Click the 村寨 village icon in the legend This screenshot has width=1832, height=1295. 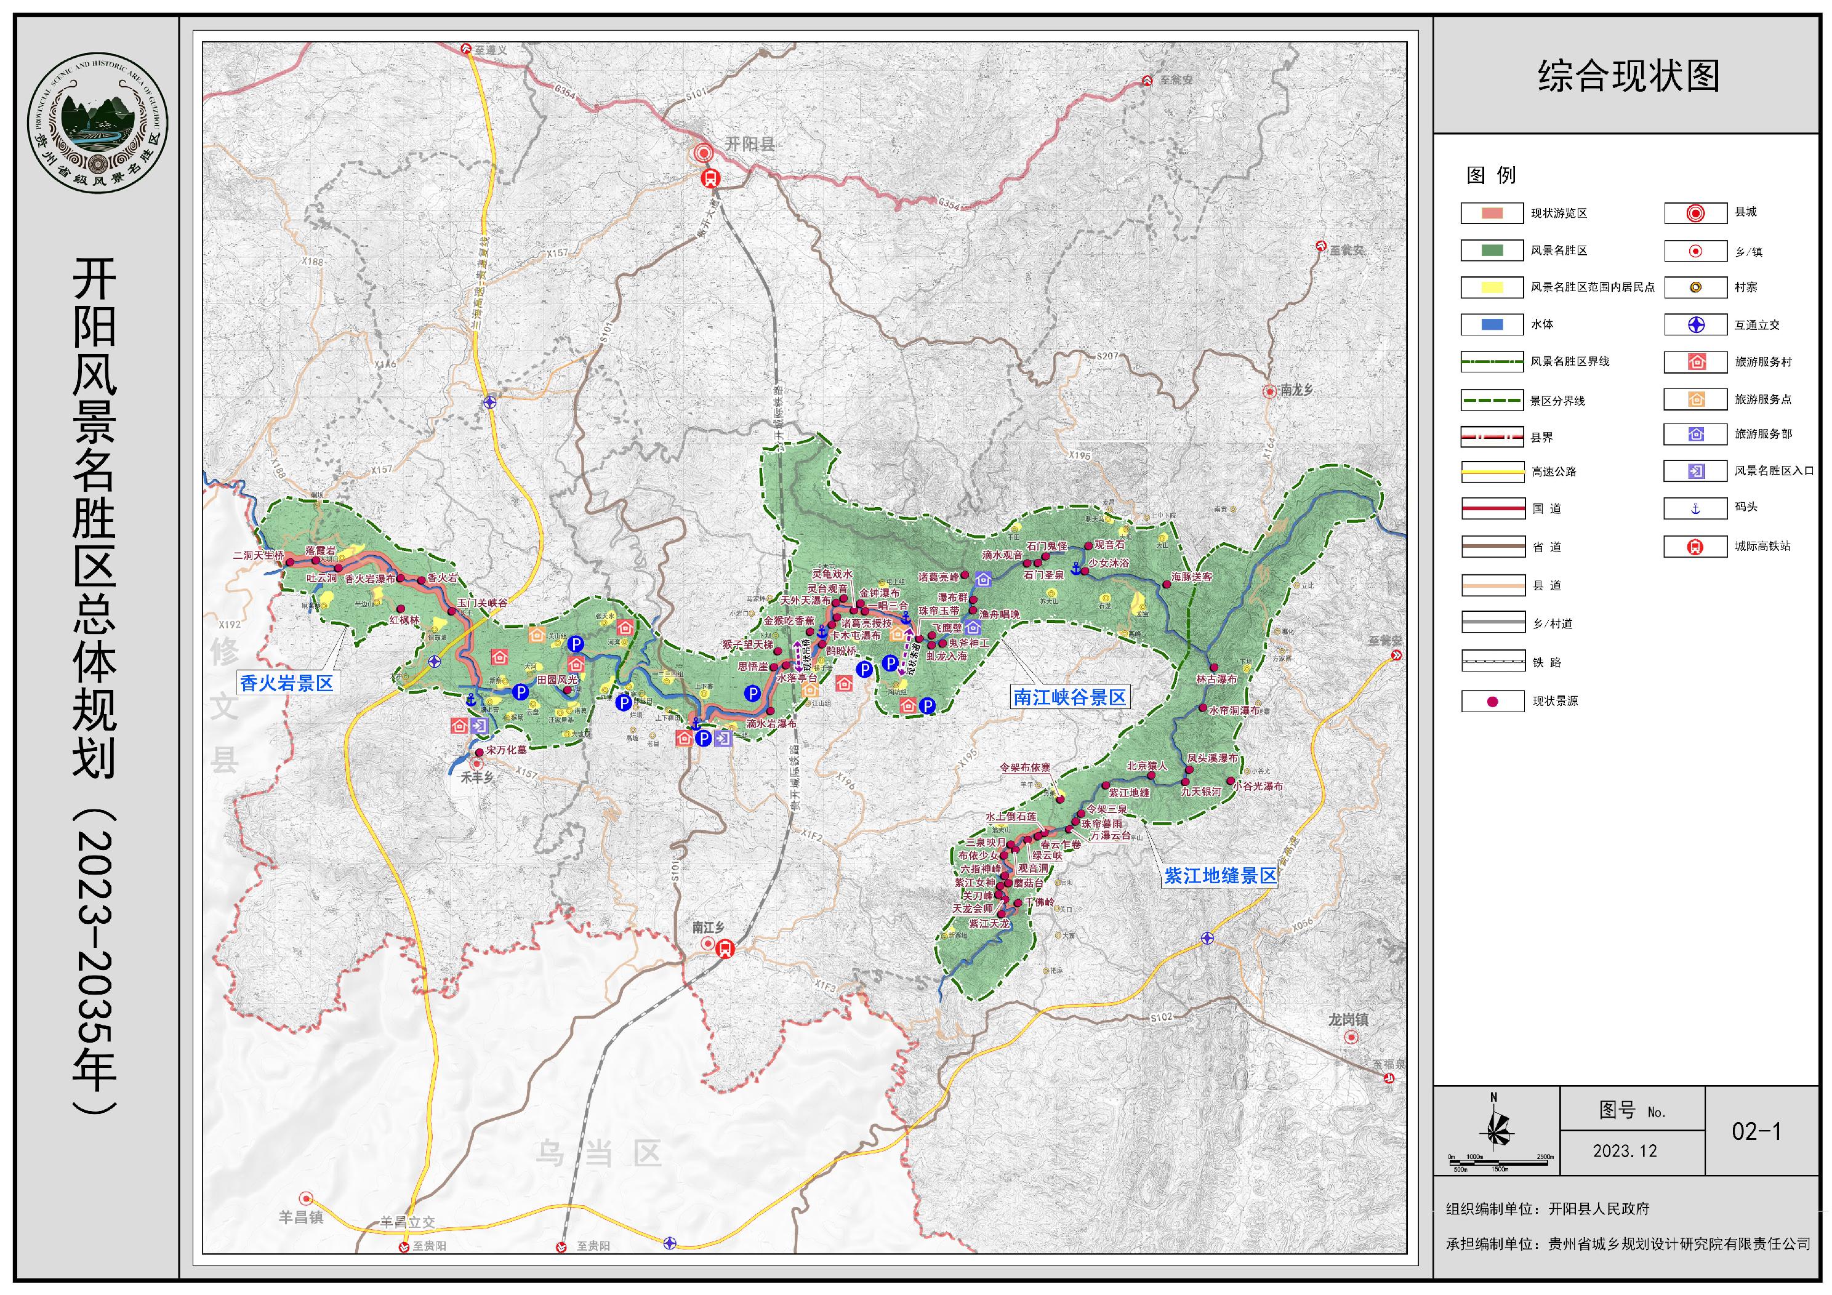coord(1695,287)
